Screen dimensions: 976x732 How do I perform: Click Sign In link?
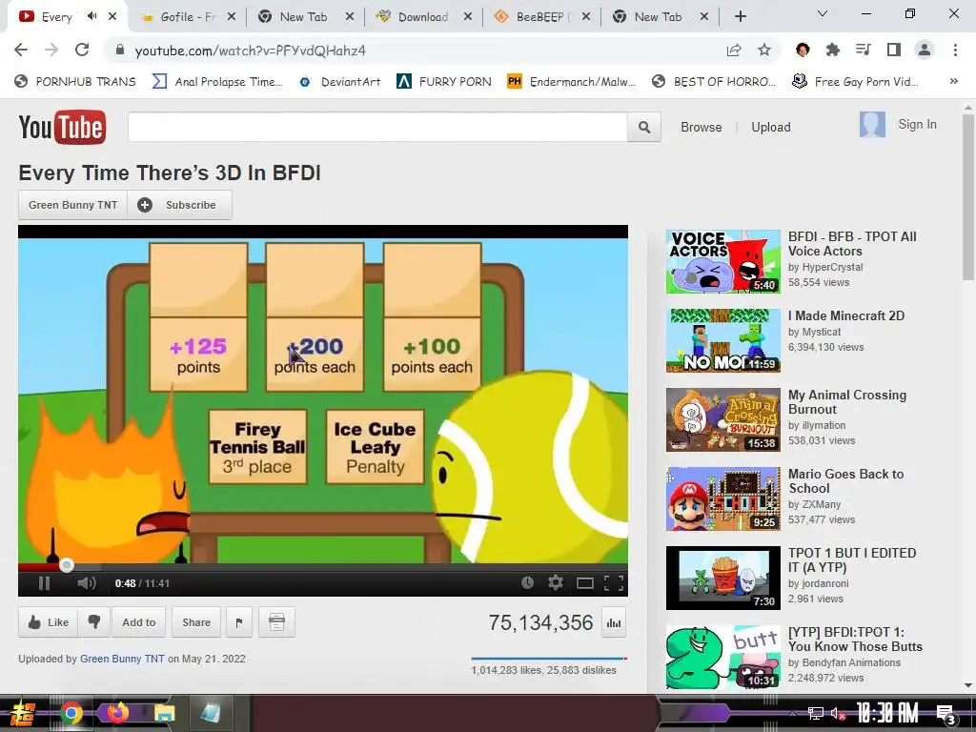917,125
